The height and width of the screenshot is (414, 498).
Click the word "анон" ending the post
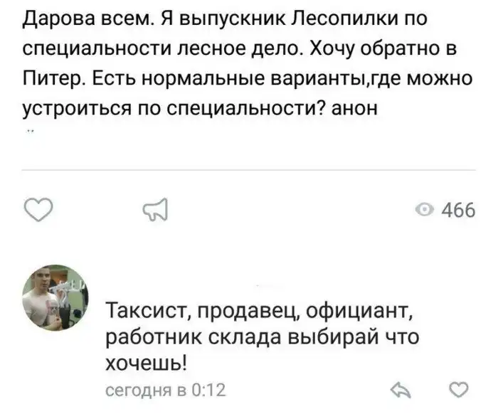pos(350,109)
